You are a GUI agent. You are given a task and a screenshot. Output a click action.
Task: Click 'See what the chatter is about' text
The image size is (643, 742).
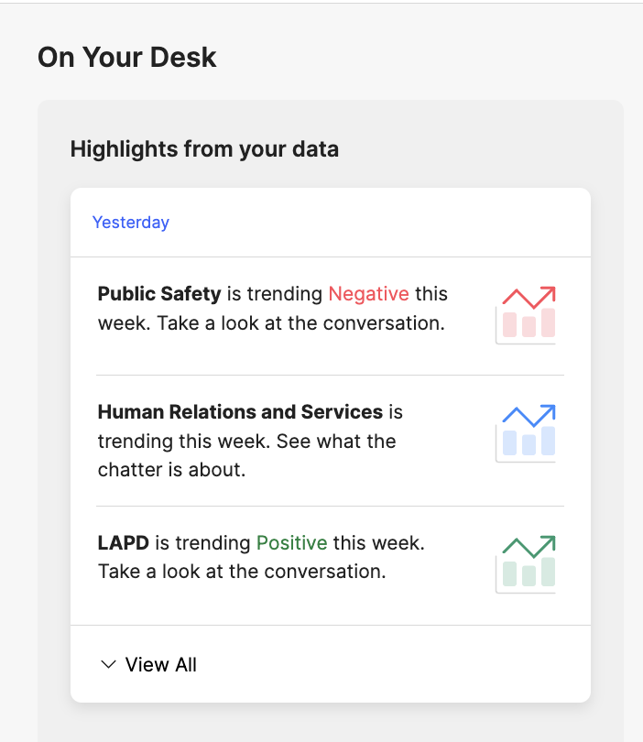click(247, 455)
